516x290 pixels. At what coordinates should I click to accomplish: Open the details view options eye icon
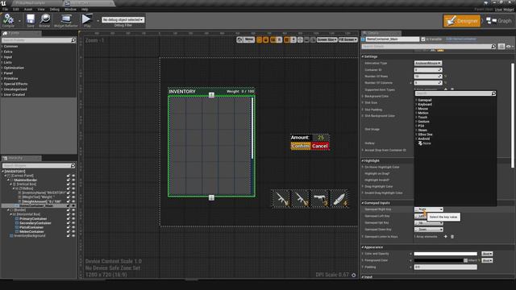click(x=509, y=47)
